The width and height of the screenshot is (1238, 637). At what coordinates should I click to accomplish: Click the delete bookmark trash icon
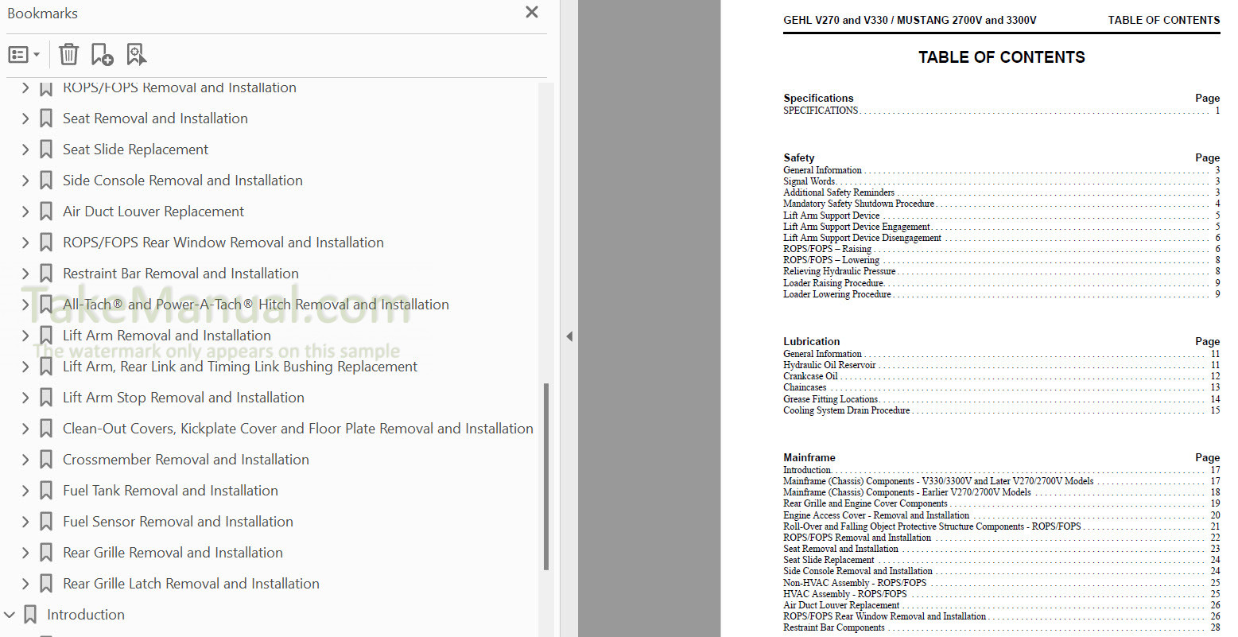[69, 54]
